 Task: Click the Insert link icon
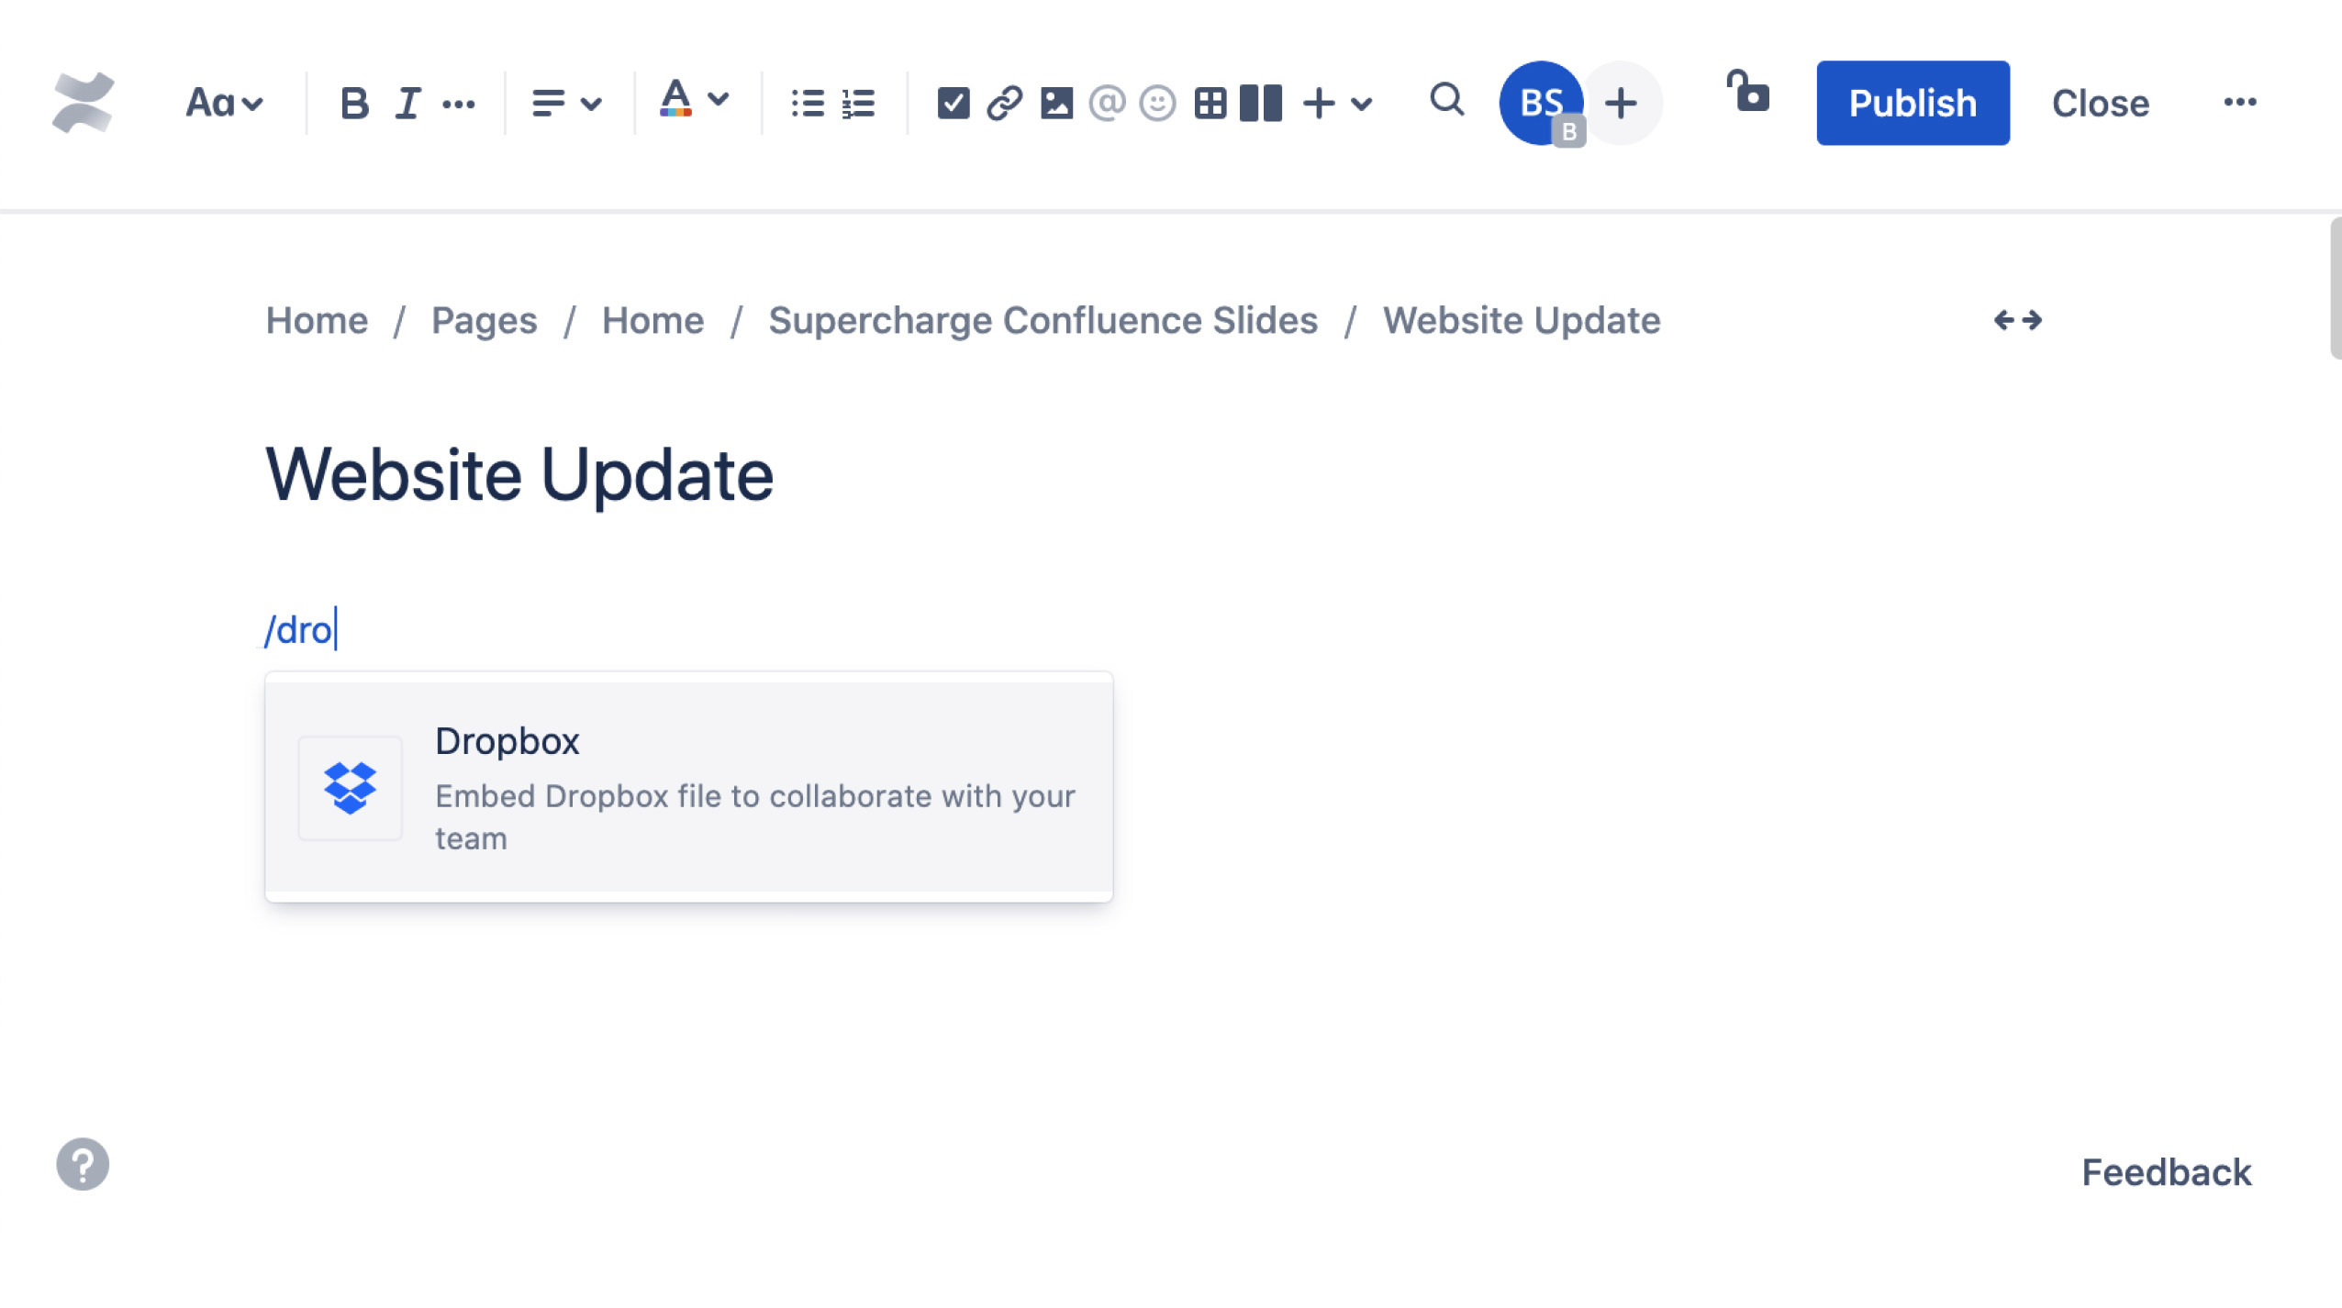point(1004,101)
